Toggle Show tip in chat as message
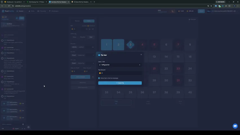The width and height of the screenshot is (240, 135). click(x=99, y=78)
